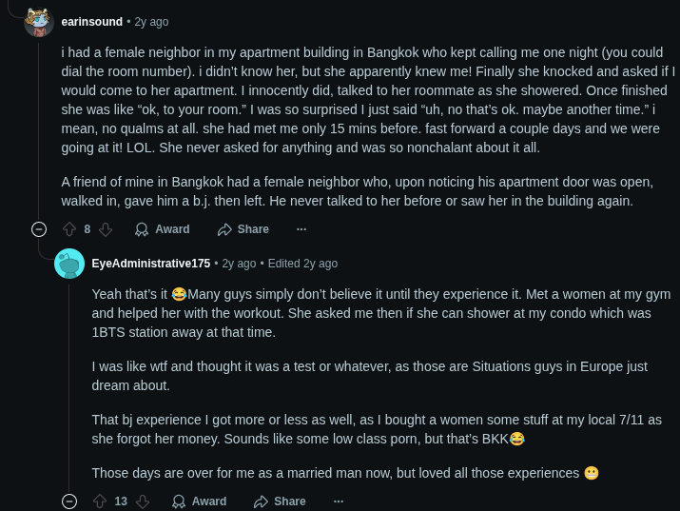Click the Share arrow under earinsound's comment

[224, 229]
